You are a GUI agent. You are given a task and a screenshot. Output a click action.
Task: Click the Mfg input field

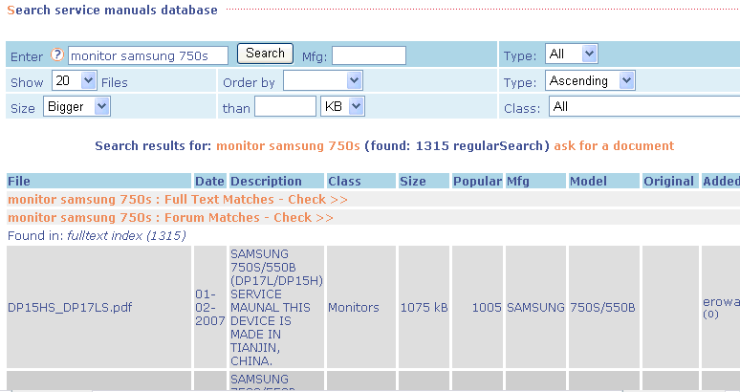click(x=369, y=55)
